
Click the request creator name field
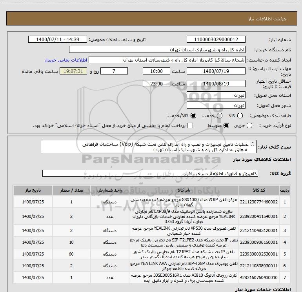click(167, 60)
